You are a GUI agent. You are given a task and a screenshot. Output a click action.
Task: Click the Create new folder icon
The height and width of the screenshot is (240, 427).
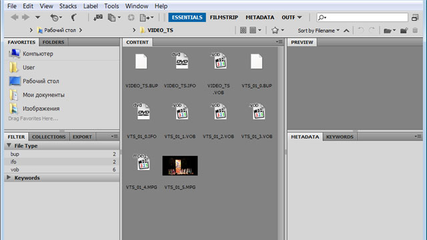point(404,31)
